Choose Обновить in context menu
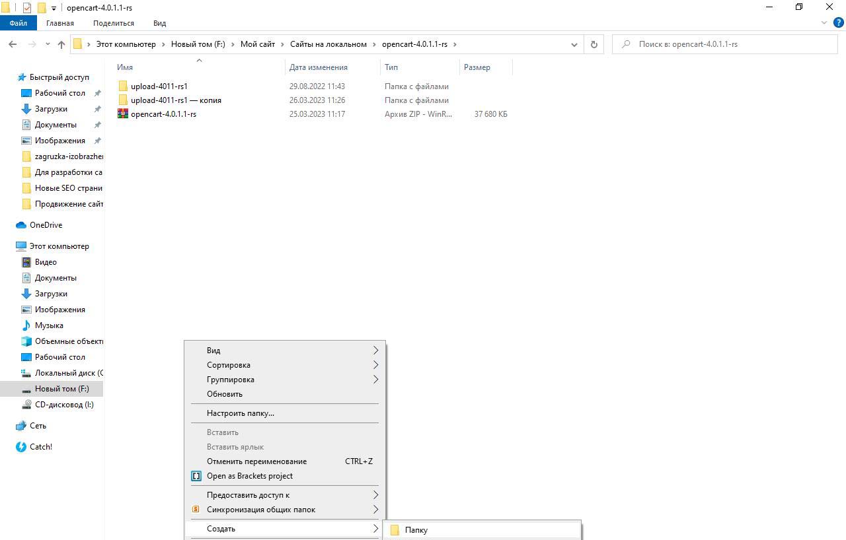The image size is (846, 540). (x=224, y=394)
